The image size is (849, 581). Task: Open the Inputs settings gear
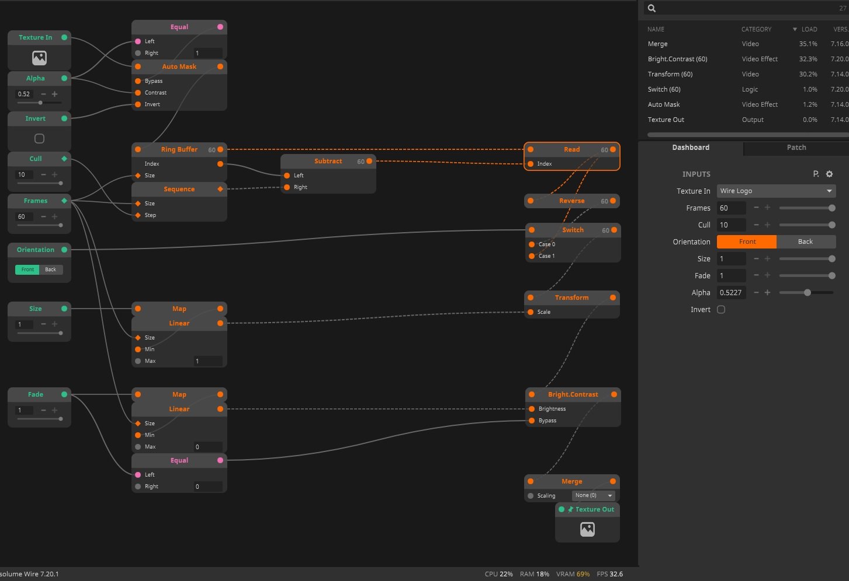coord(829,174)
